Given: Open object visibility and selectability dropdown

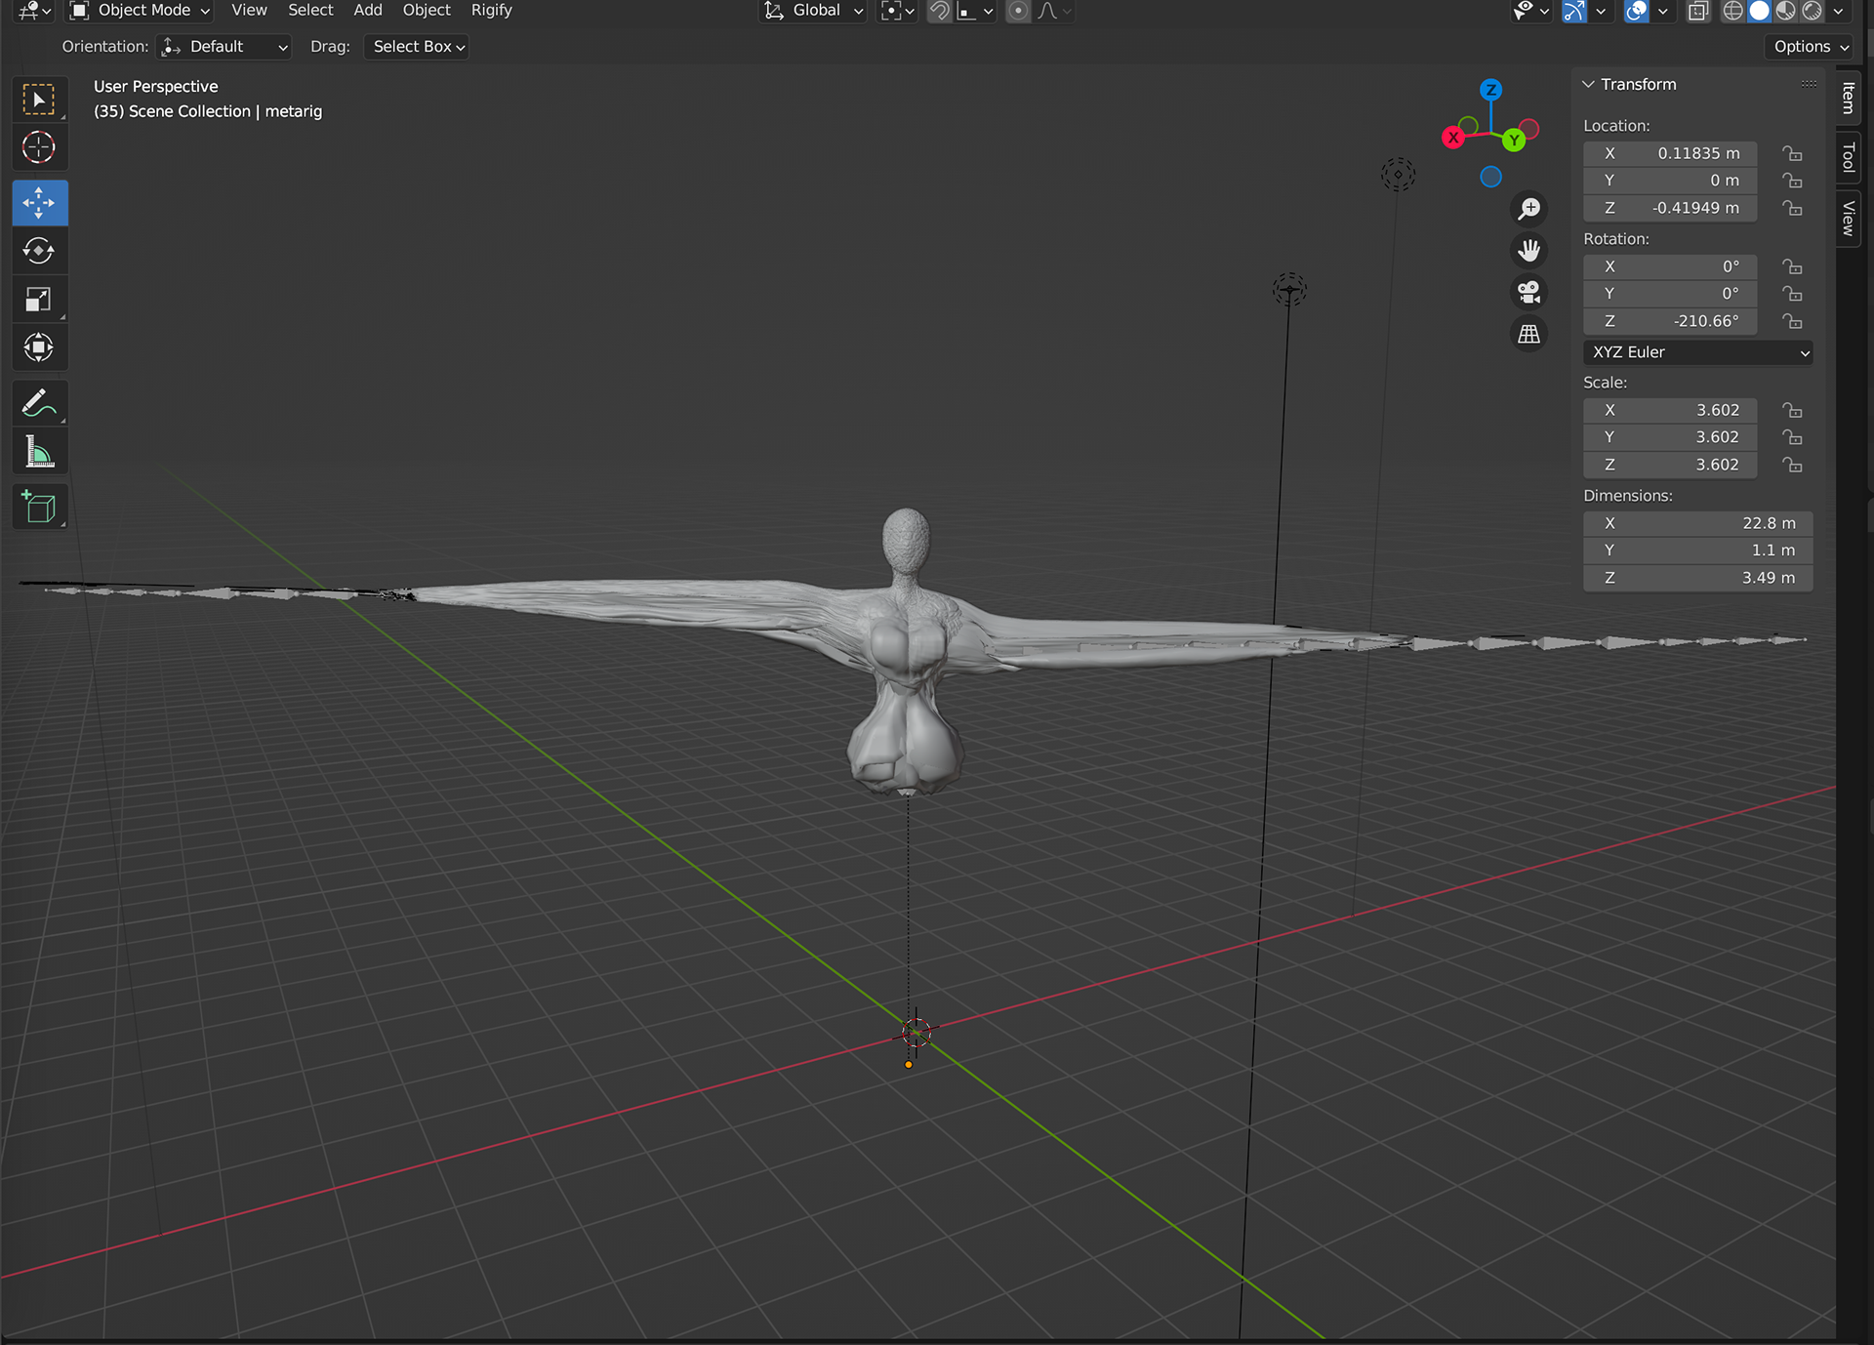Looking at the screenshot, I should click(x=1529, y=11).
